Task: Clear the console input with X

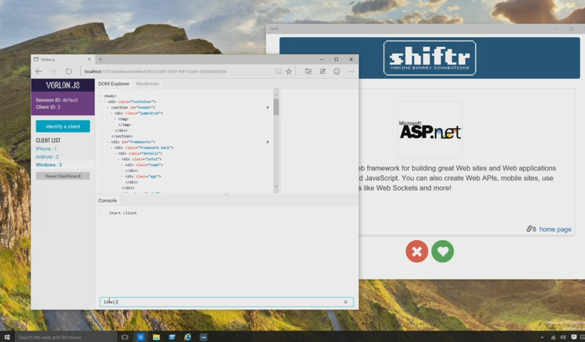Action: coord(346,302)
